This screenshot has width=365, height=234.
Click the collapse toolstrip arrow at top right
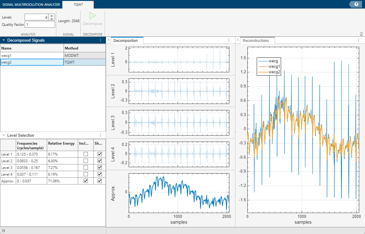click(x=361, y=34)
